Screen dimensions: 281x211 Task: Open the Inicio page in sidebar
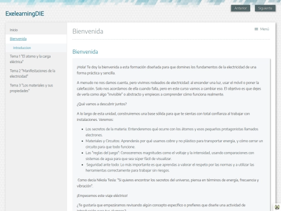pyautogui.click(x=14, y=30)
